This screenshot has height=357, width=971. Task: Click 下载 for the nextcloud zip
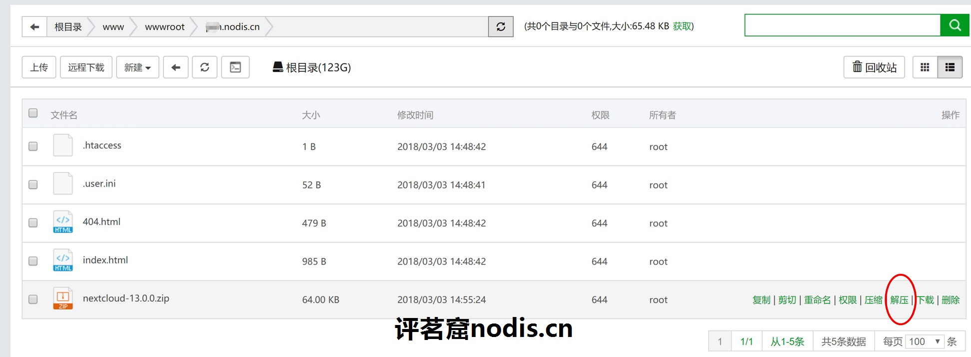(x=926, y=299)
